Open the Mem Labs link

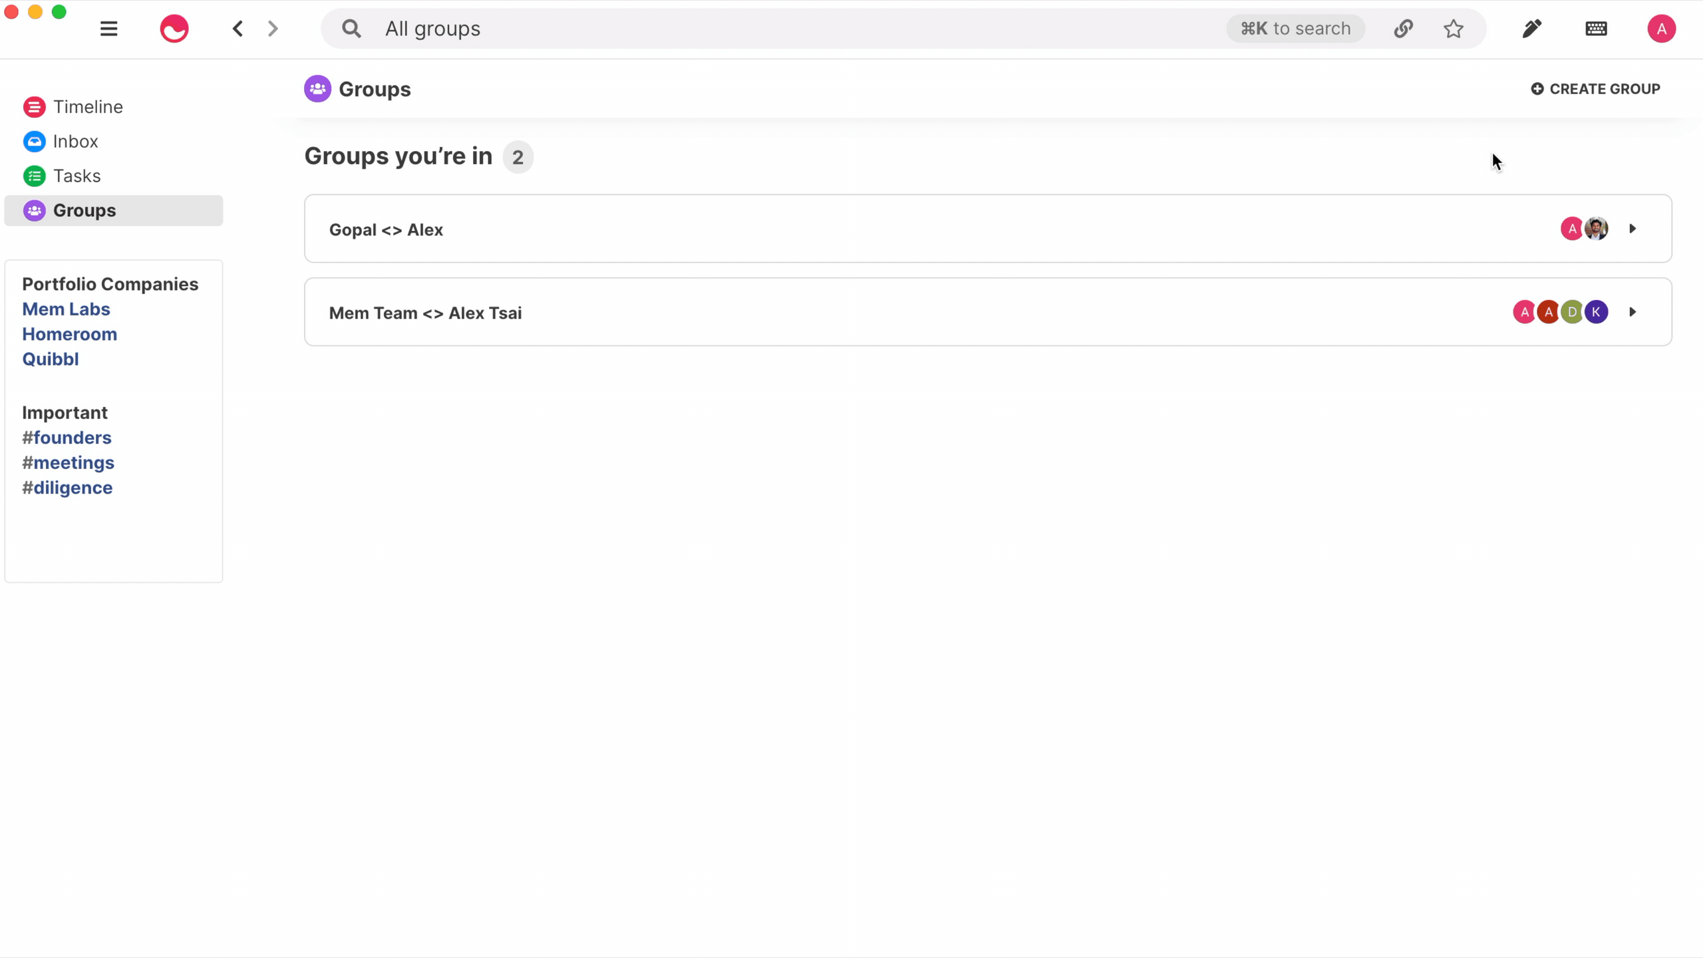click(x=66, y=309)
